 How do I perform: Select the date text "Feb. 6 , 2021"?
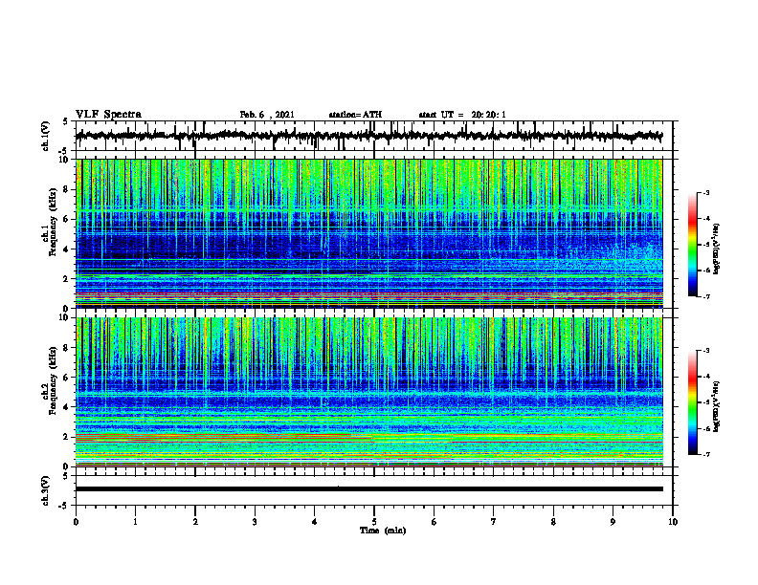click(x=267, y=115)
